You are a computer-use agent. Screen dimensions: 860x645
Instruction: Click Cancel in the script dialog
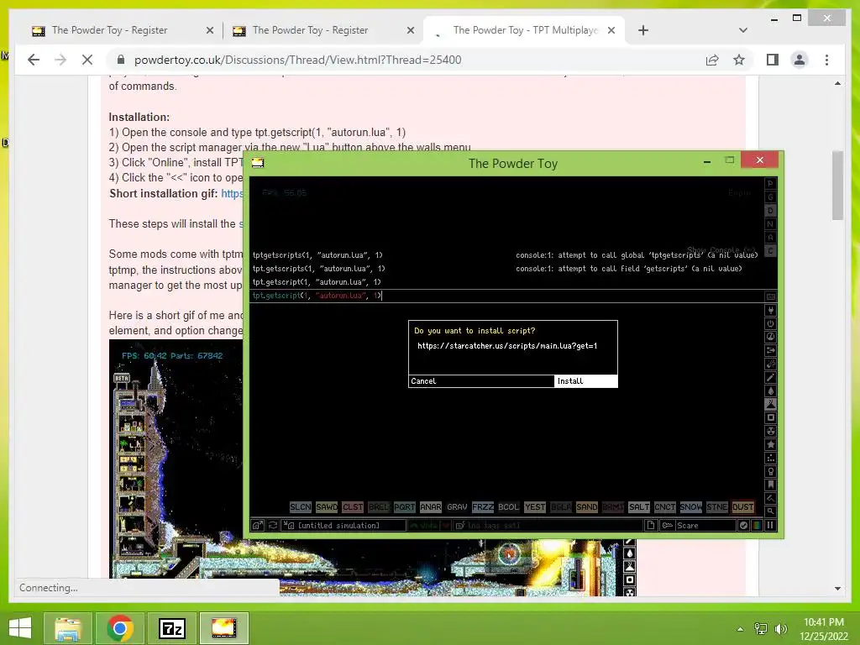coord(481,381)
